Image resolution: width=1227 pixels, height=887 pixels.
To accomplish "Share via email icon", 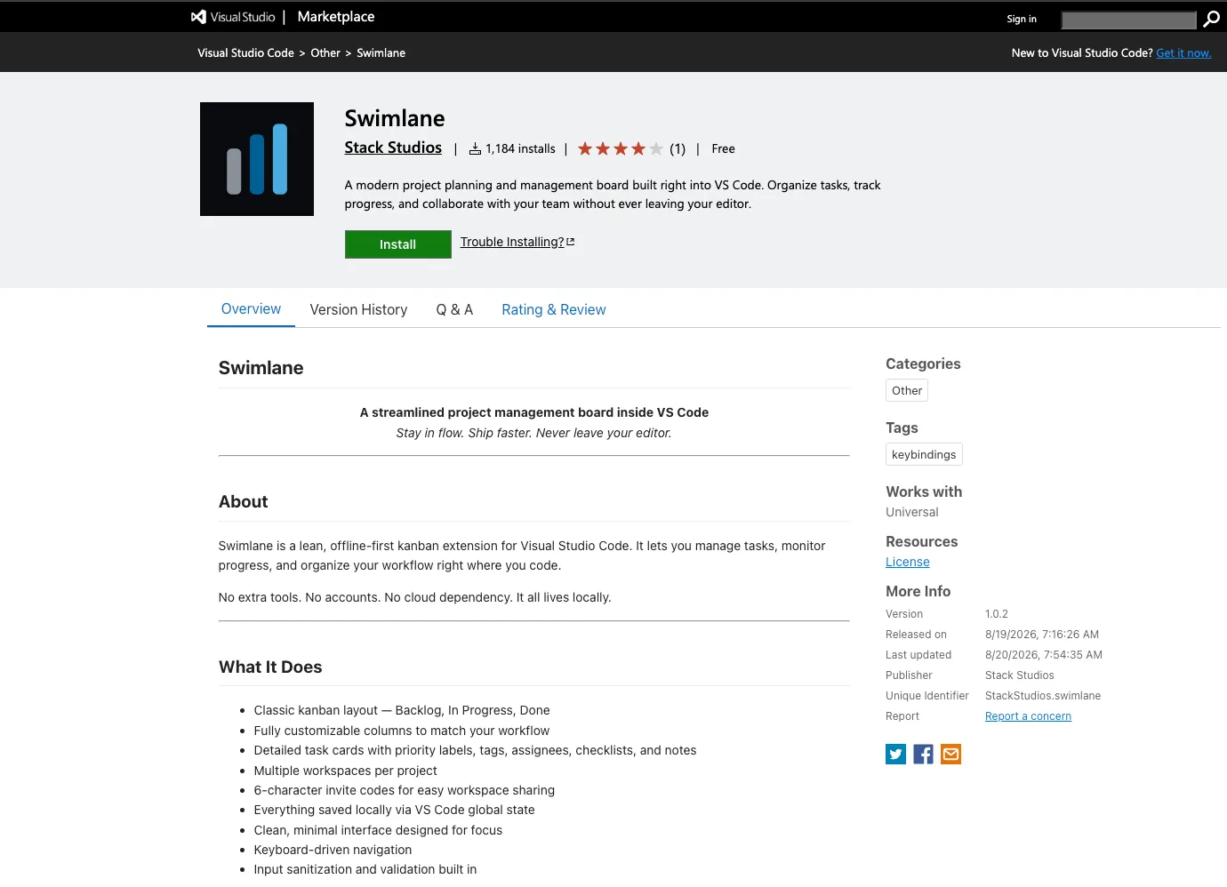I will [x=950, y=755].
